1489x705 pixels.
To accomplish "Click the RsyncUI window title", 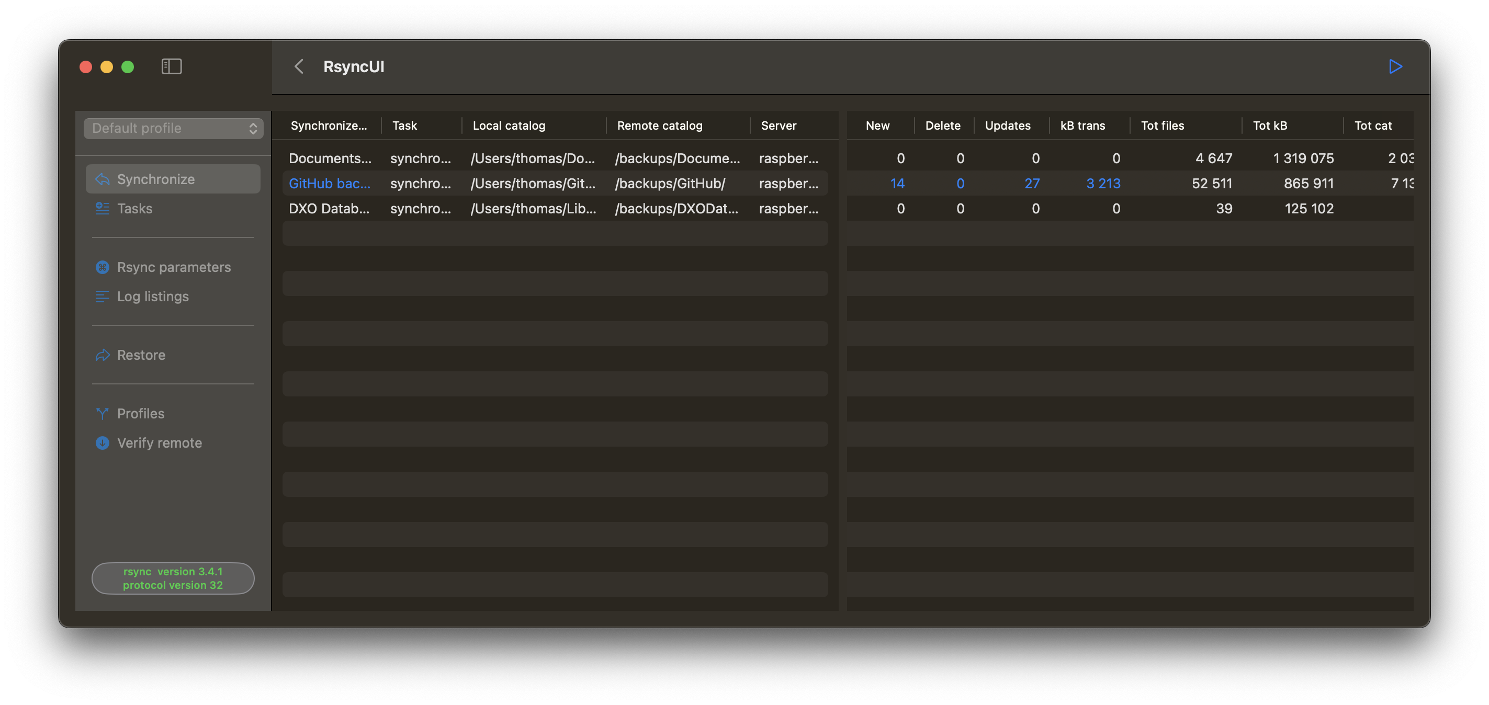I will tap(354, 66).
